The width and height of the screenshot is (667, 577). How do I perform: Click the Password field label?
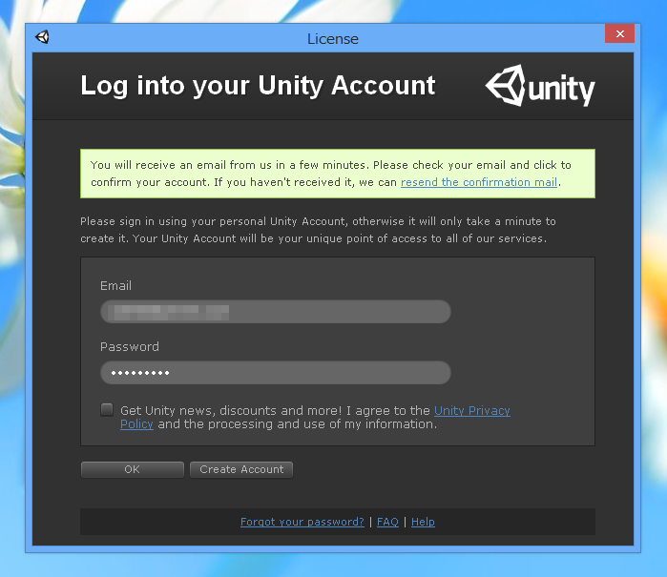pyautogui.click(x=130, y=347)
